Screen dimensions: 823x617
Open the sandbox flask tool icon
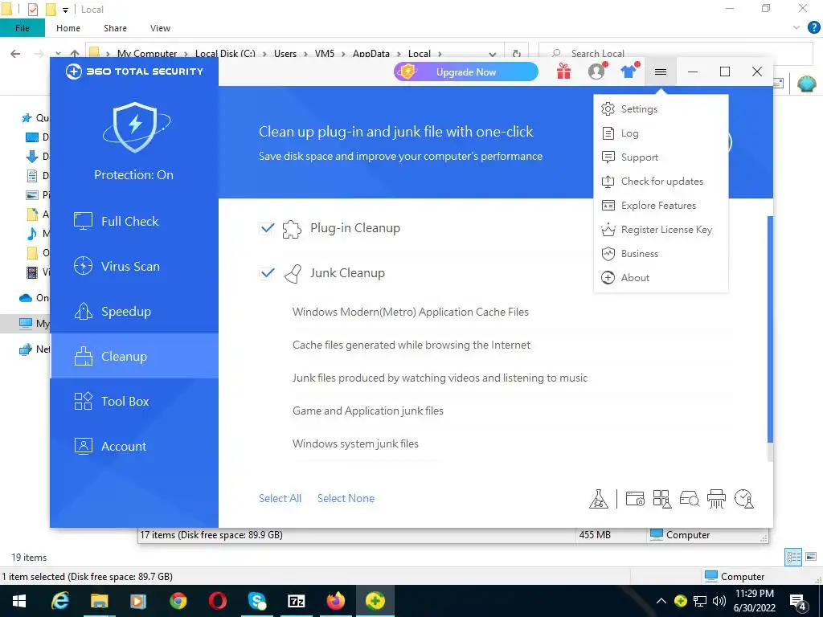point(598,499)
